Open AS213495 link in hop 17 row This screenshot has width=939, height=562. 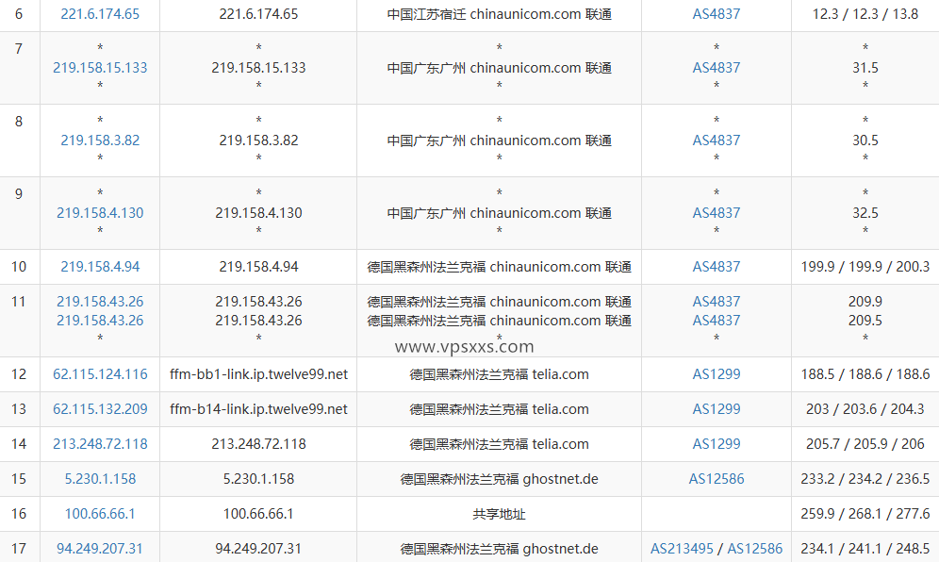682,548
